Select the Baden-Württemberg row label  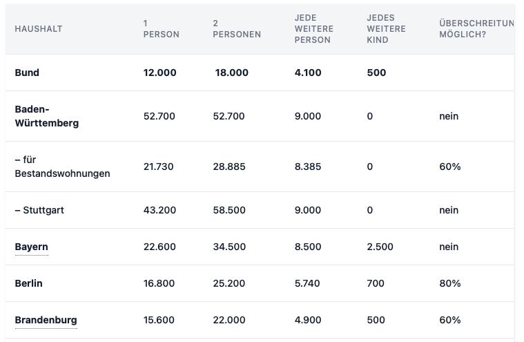(47, 116)
